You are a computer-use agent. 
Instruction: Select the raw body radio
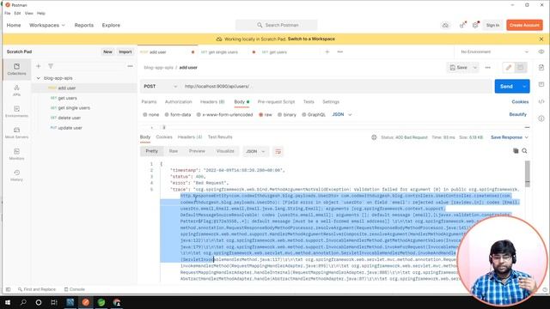point(261,114)
